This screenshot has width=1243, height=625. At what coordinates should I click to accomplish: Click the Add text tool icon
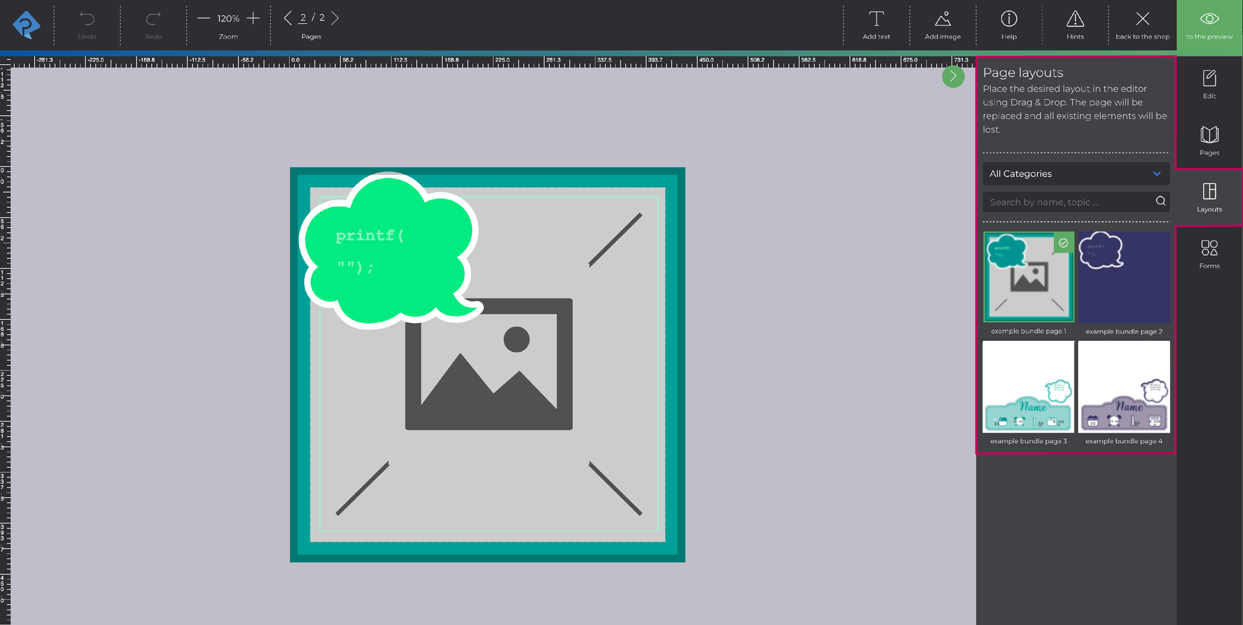(x=876, y=20)
